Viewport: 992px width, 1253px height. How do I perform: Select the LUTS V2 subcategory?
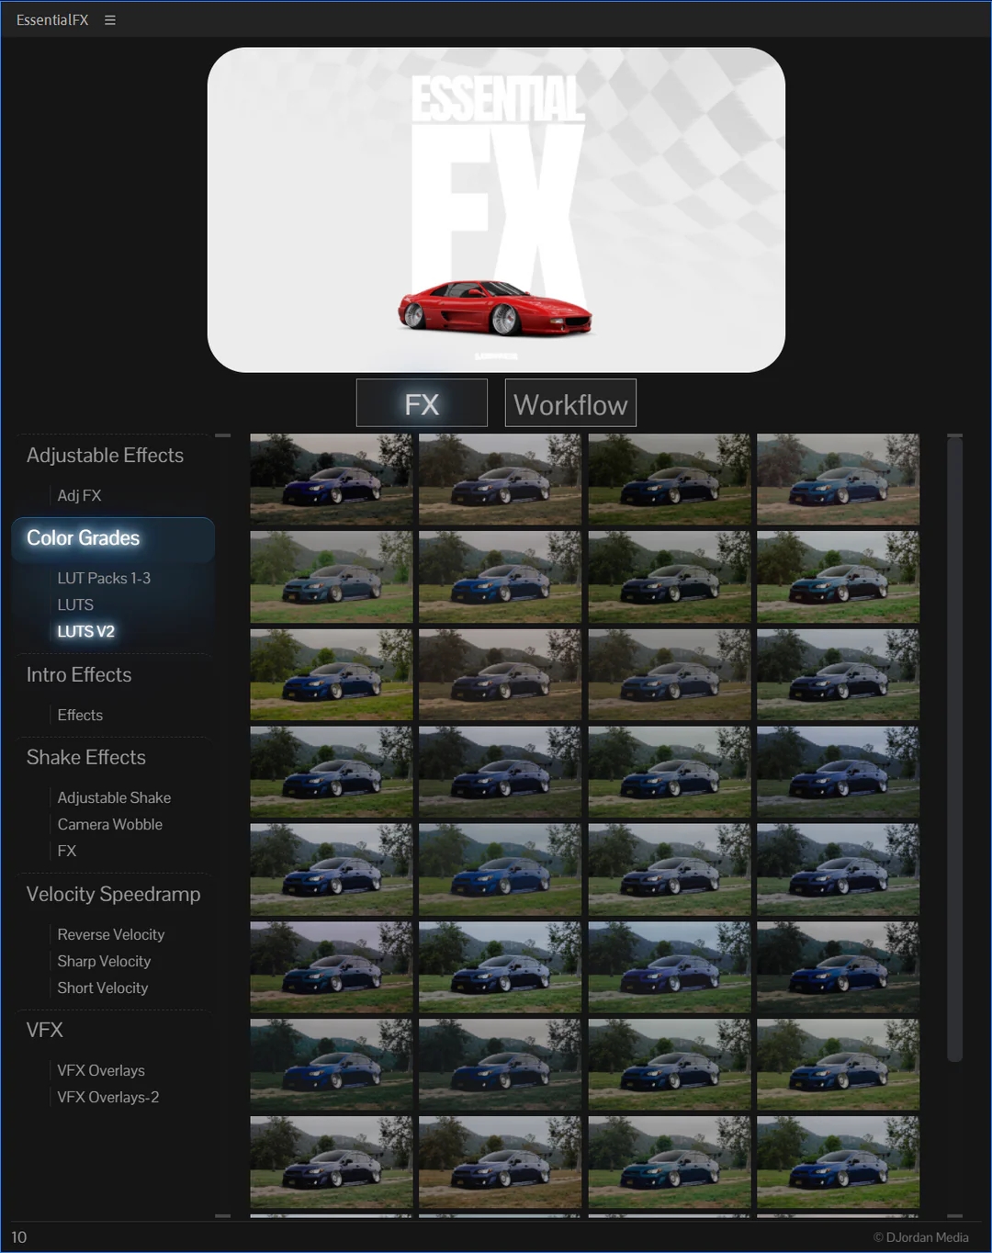click(x=86, y=631)
